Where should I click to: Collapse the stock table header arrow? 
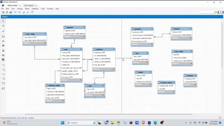[150, 72]
